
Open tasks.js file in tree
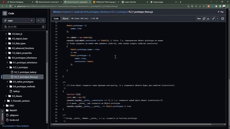(16, 91)
